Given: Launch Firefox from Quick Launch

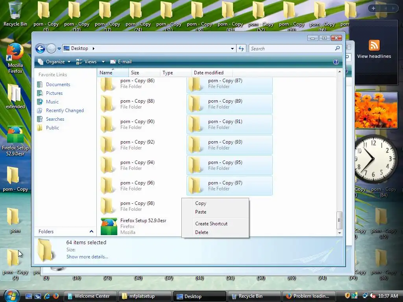Looking at the screenshot, I should coord(56,296).
